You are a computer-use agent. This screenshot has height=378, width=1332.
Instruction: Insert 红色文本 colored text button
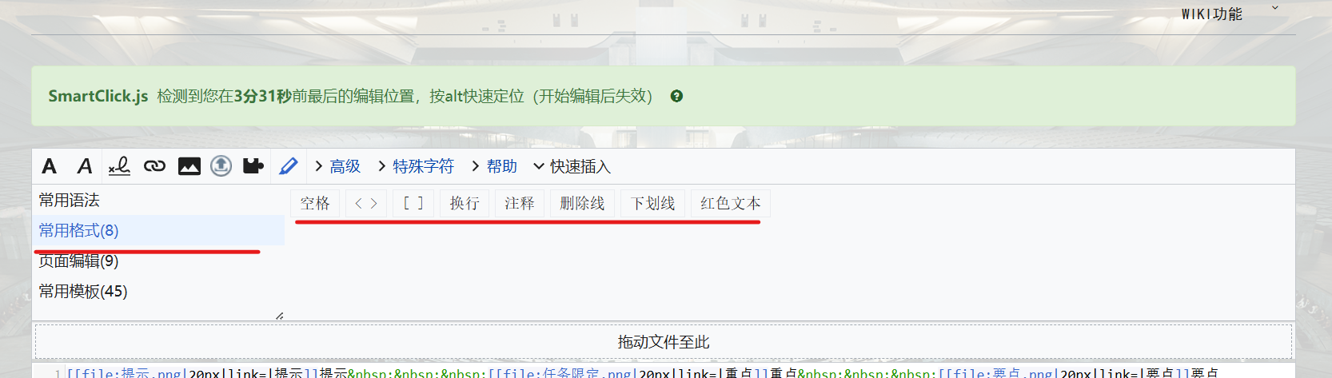(x=731, y=203)
